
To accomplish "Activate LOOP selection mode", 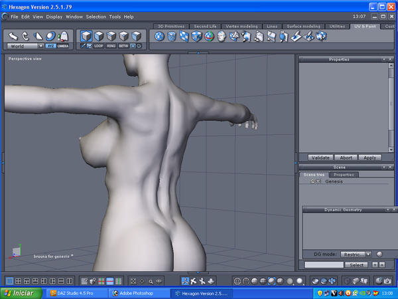I will point(99,47).
